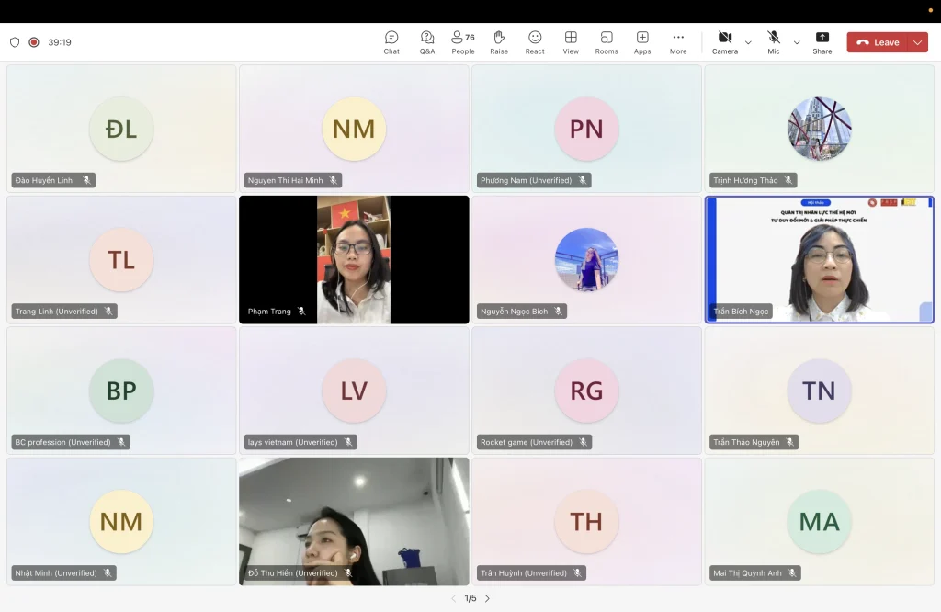The image size is (941, 612).
Task: Raise your hand in meeting
Action: (499, 42)
